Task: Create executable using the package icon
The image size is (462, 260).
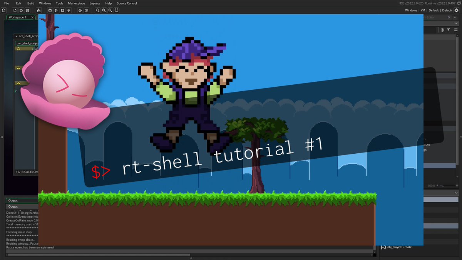Action: [39, 10]
